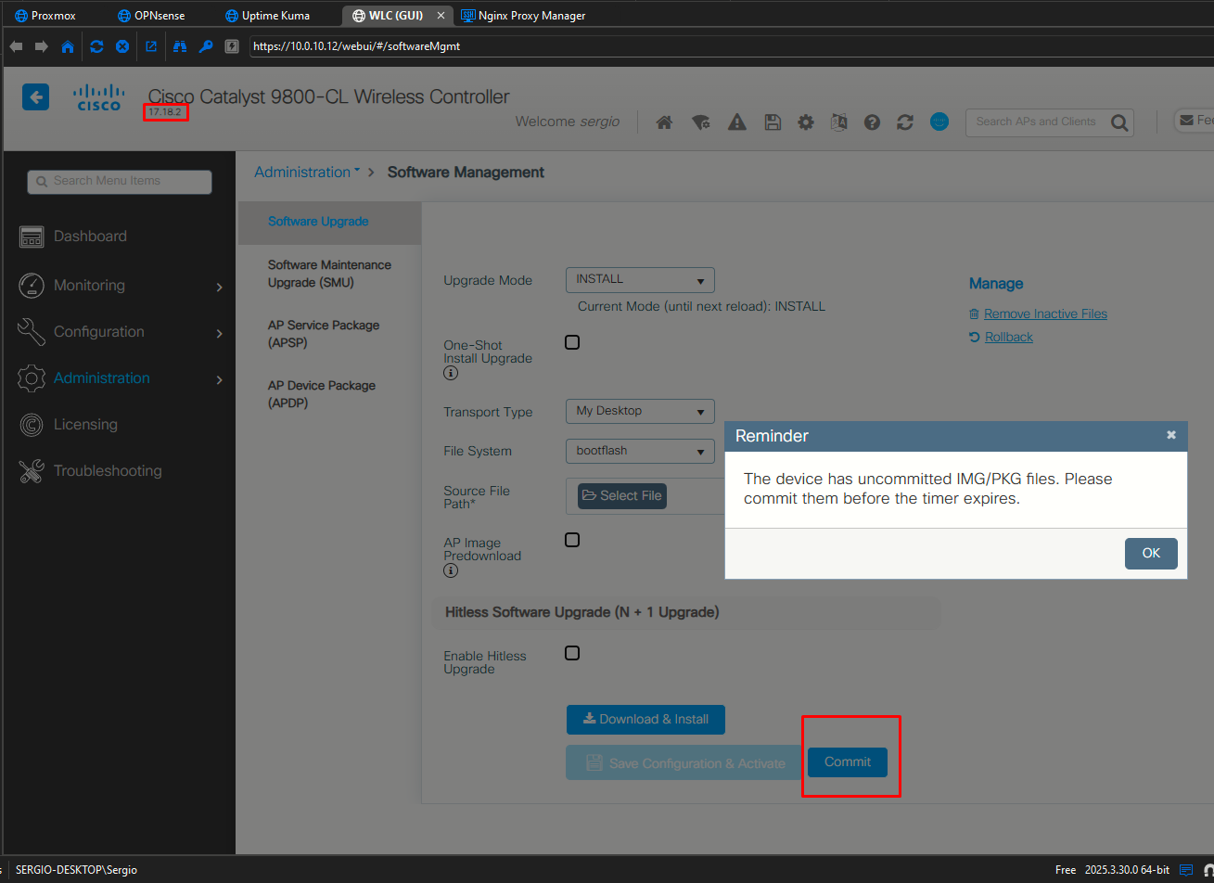Screen dimensions: 1214x883
Task: Close the WLC (GUI) tab
Action: tap(441, 16)
